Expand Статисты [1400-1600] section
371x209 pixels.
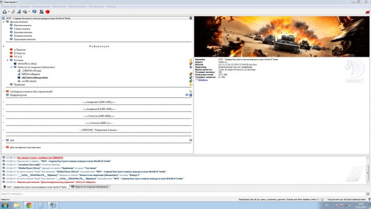click(x=3, y=116)
